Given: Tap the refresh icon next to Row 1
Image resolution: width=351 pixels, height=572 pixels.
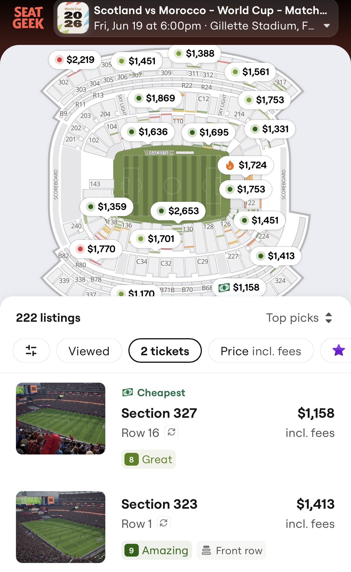Looking at the screenshot, I should [164, 523].
